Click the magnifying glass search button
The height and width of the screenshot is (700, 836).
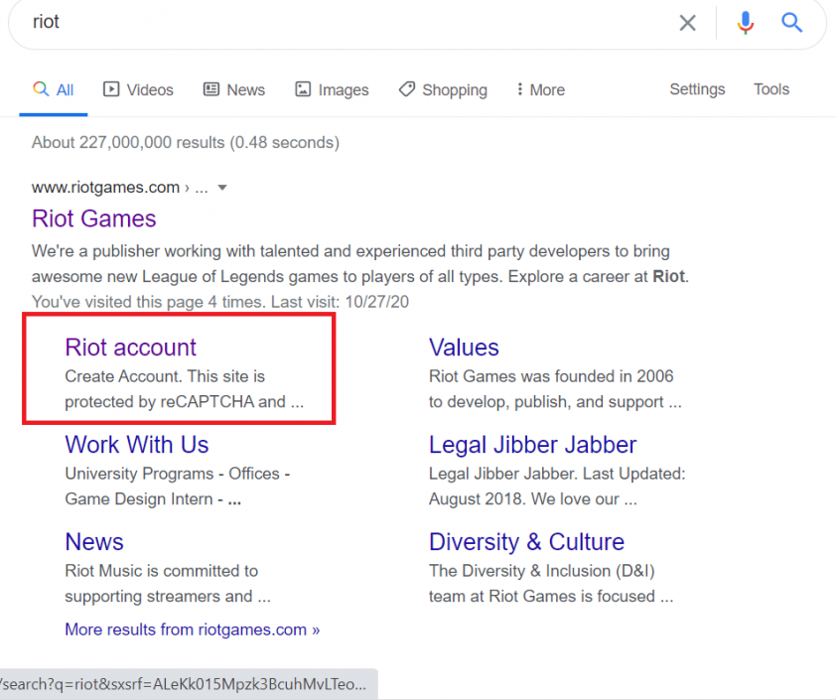[791, 23]
